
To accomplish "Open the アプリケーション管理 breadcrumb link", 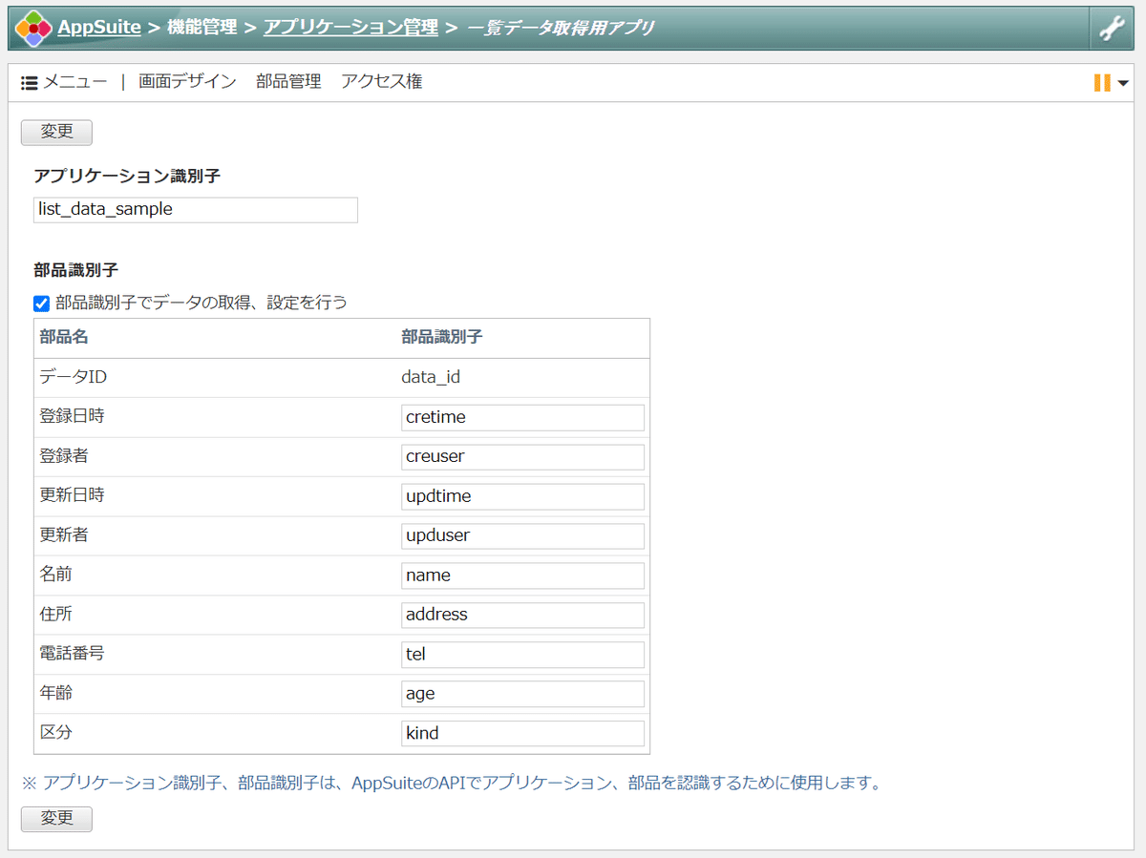I will tap(350, 28).
